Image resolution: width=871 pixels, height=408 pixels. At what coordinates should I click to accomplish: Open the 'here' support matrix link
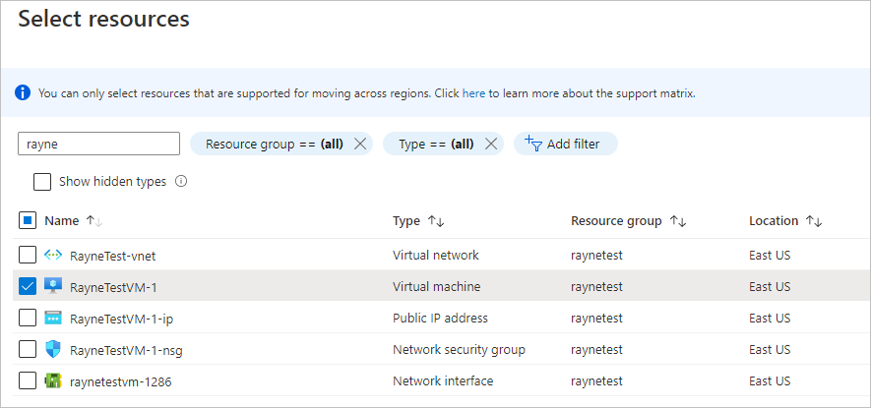point(473,93)
